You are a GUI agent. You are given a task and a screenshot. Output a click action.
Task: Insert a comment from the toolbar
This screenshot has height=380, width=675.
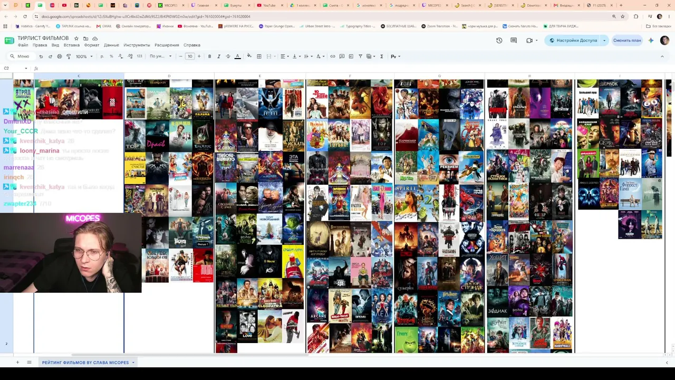coord(342,56)
